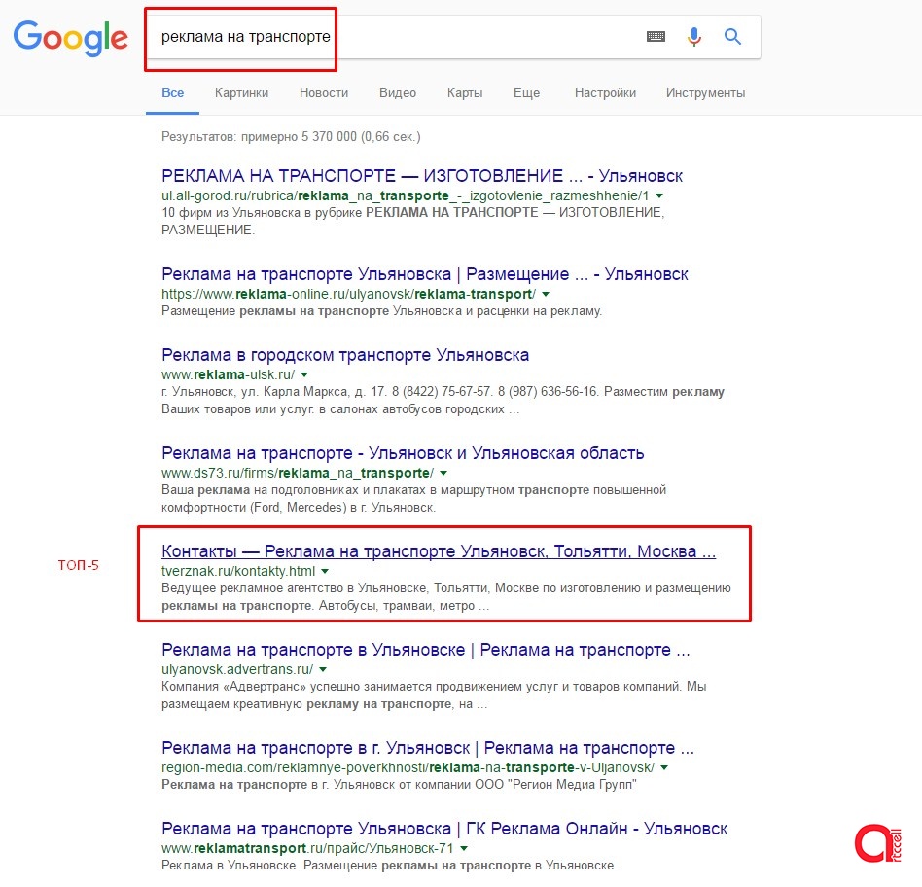Open result Реклама в городском транспорте Ульяновска
Viewport: 922px width, 887px height.
pos(345,355)
